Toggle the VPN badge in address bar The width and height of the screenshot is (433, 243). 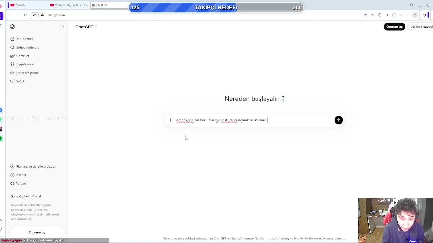click(35, 15)
